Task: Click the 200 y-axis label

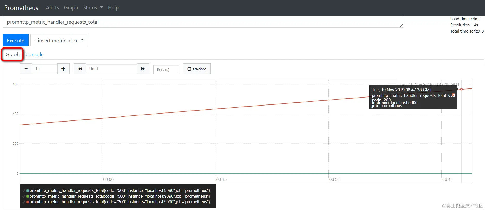Action: [15, 144]
